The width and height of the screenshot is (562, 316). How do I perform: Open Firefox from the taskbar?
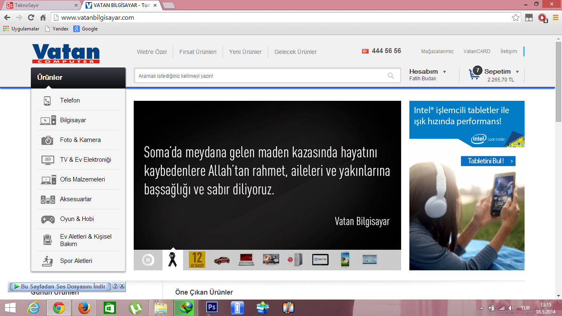tap(84, 308)
